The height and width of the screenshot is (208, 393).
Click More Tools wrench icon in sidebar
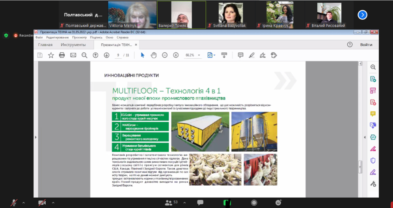point(373,184)
